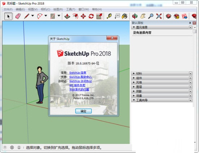Screen dimensions: 199x153
Task: Expand the 场景 panel
Action: click(x=134, y=95)
